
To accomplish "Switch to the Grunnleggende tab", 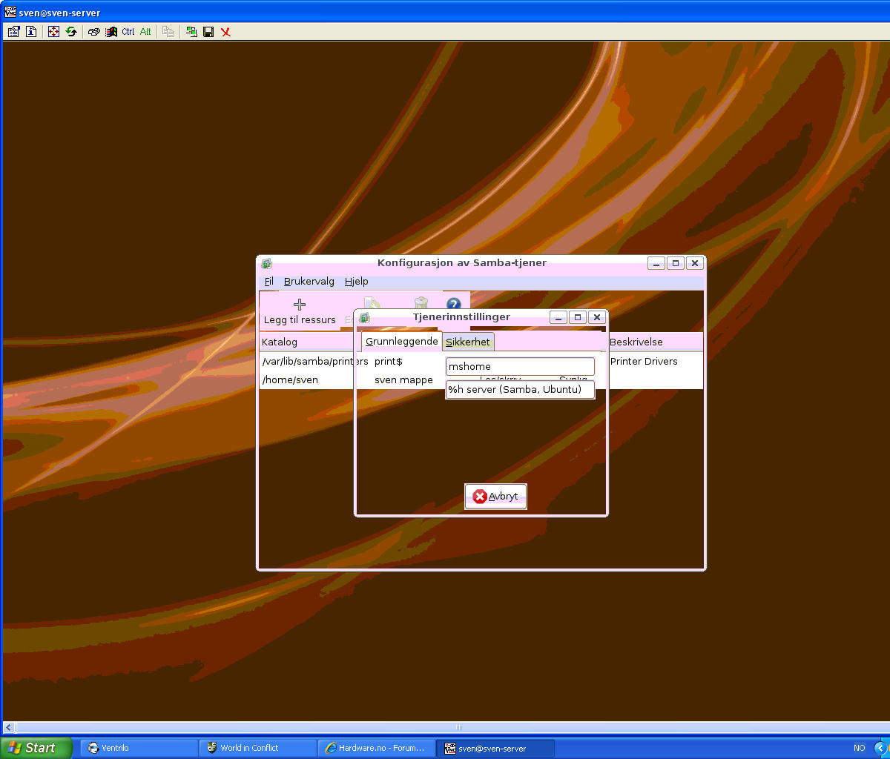I will pyautogui.click(x=402, y=342).
